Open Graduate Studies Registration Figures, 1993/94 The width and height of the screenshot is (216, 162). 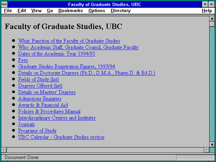point(66,66)
